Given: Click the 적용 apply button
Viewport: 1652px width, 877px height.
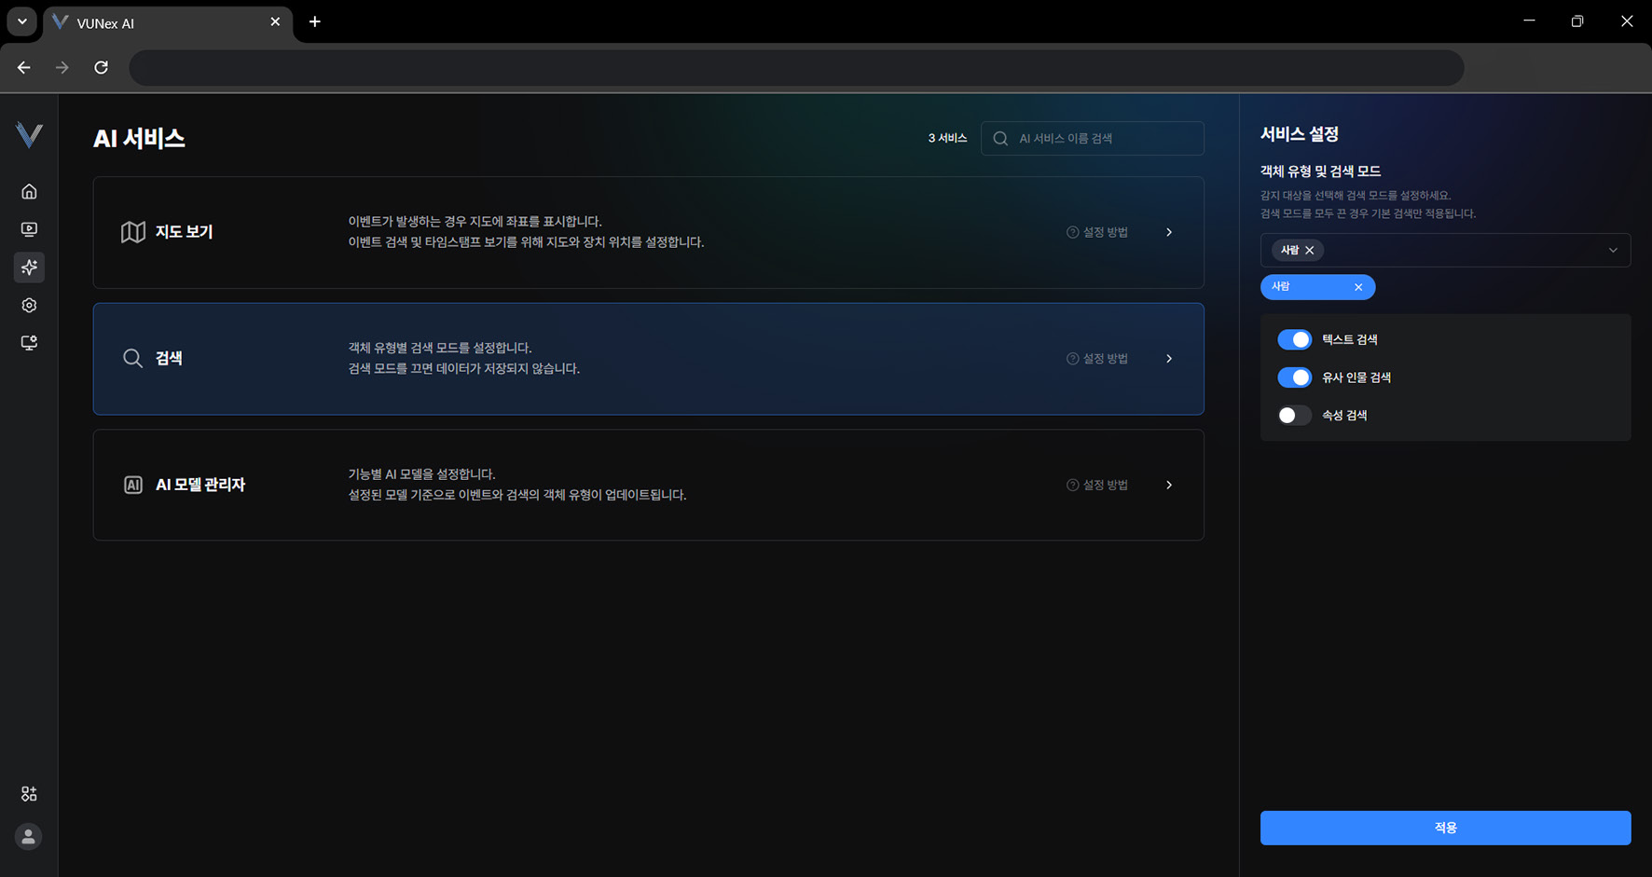Looking at the screenshot, I should click(1445, 828).
